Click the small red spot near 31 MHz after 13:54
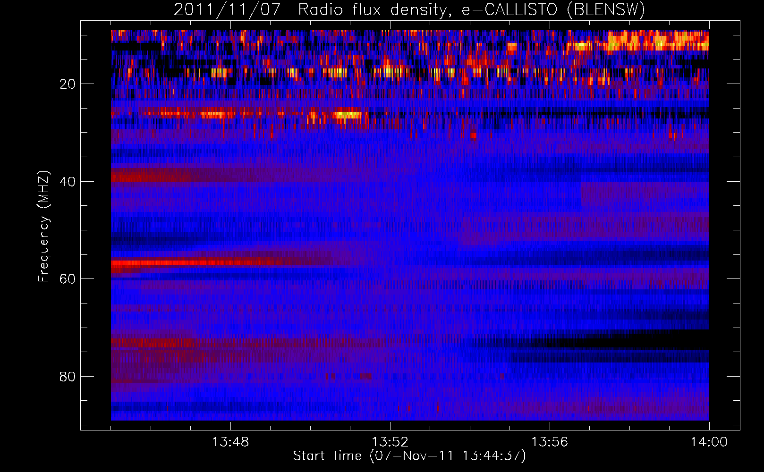 pyautogui.click(x=474, y=135)
